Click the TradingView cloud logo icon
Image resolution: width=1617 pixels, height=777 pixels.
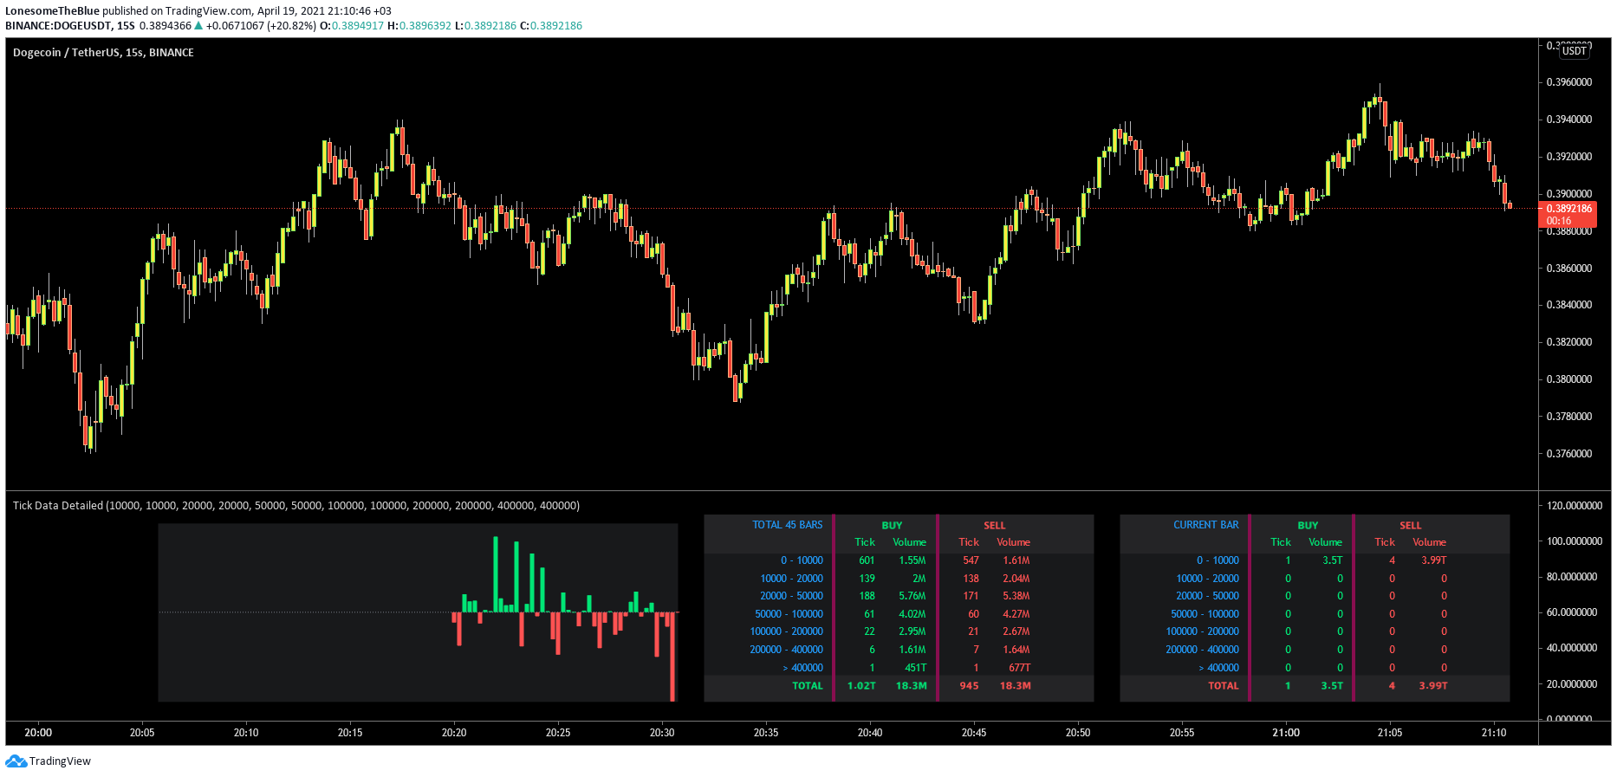coord(16,761)
